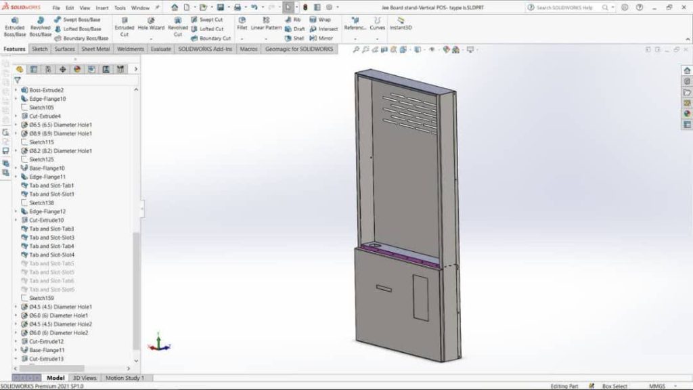Switch to the Sketch tab

click(40, 49)
